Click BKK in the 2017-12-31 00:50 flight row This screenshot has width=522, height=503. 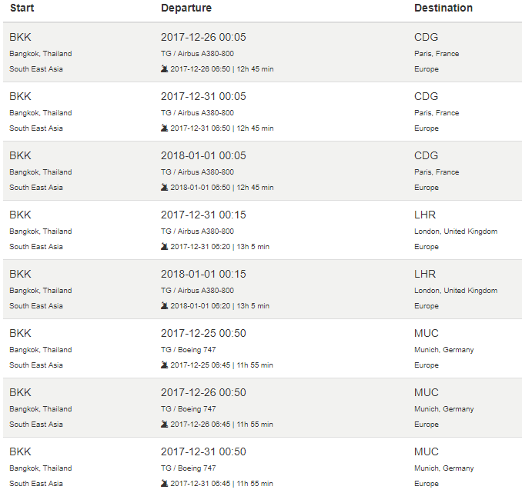(21, 452)
